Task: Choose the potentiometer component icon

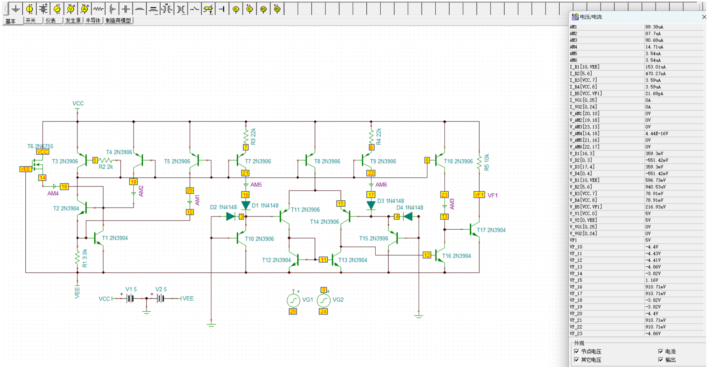Action: pos(112,9)
